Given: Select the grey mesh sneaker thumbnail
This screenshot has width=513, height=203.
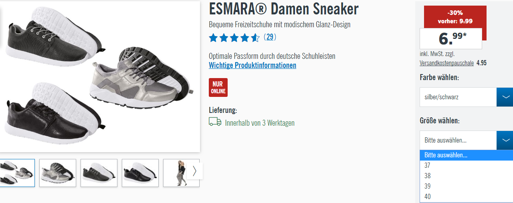Looking at the screenshot, I should (x=99, y=173).
